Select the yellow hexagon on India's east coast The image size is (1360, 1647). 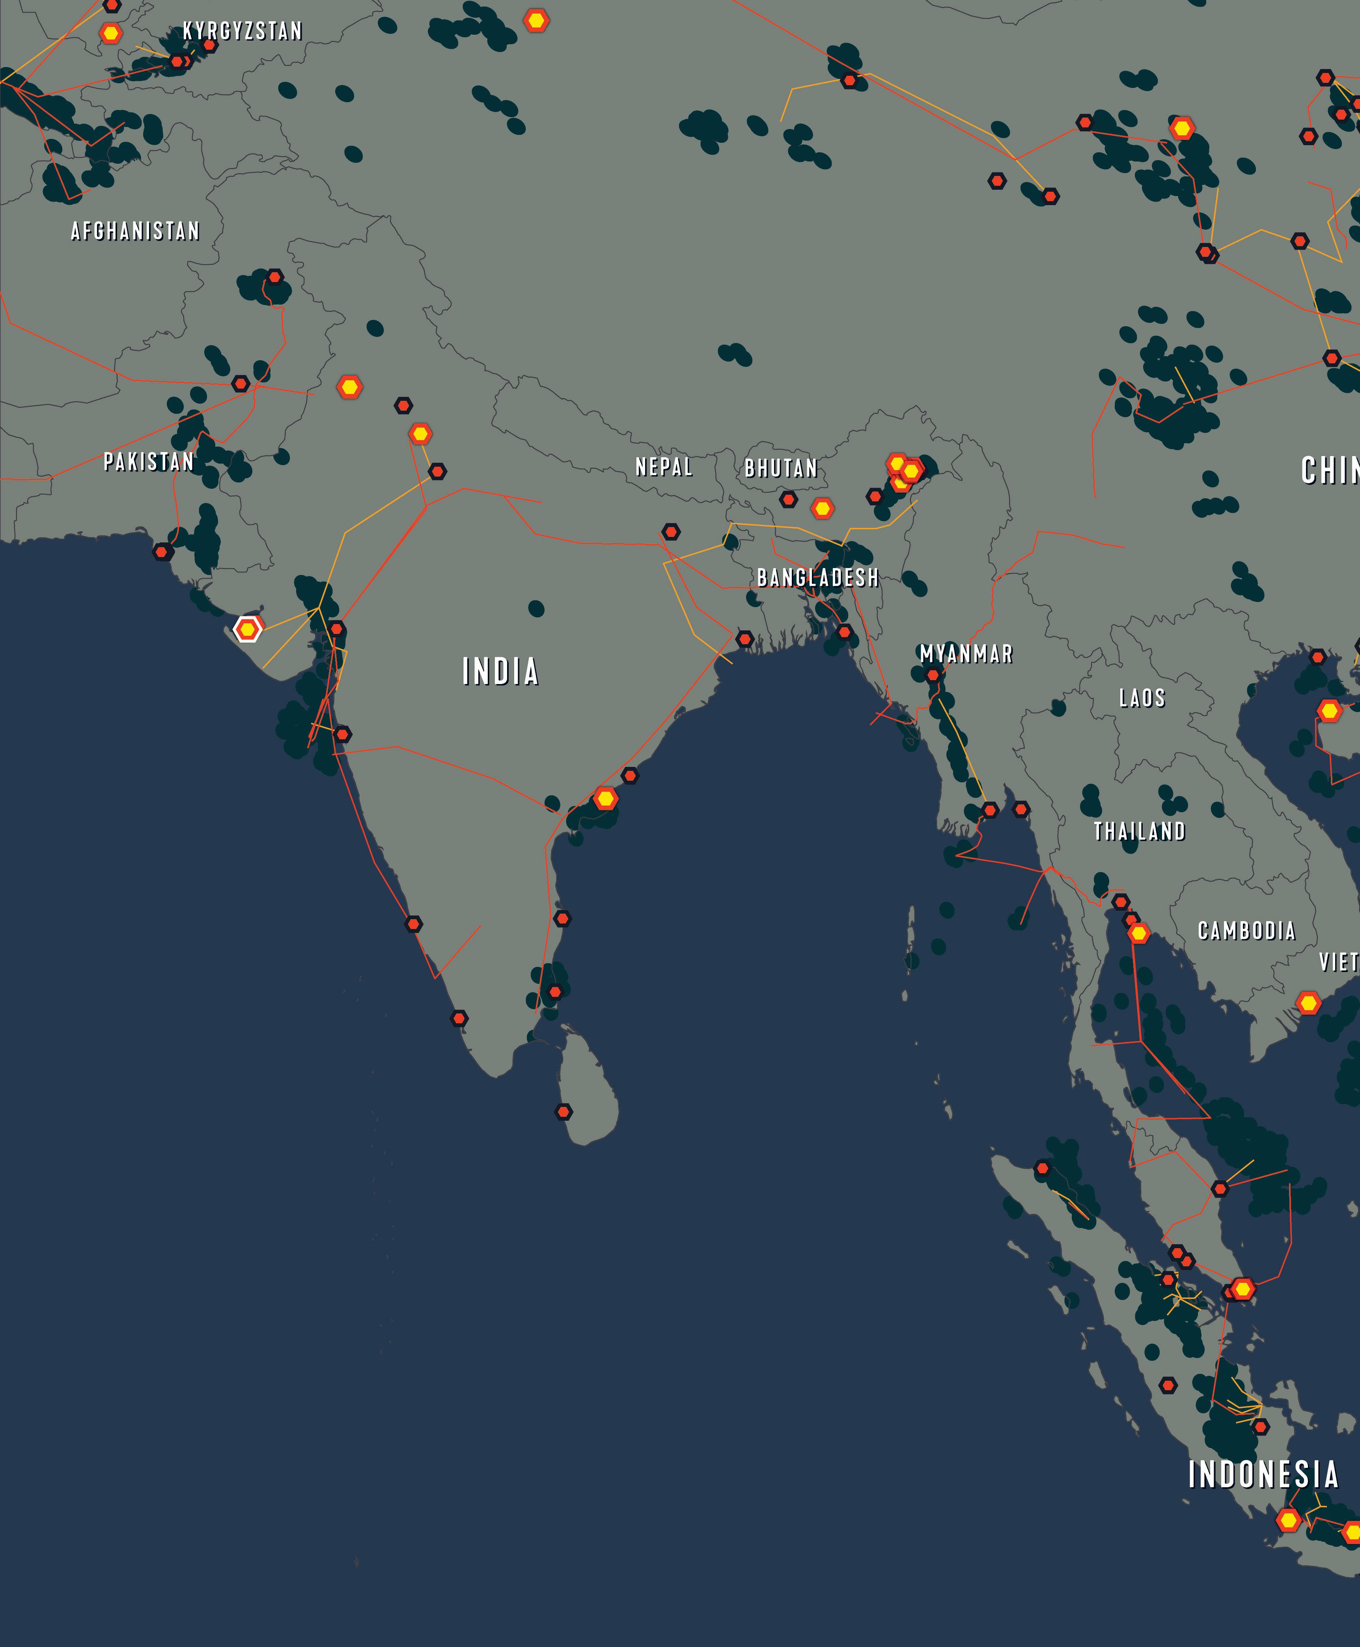pos(606,798)
